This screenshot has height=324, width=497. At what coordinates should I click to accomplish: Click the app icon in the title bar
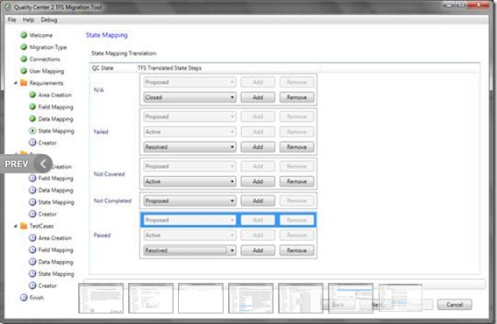(8, 7)
